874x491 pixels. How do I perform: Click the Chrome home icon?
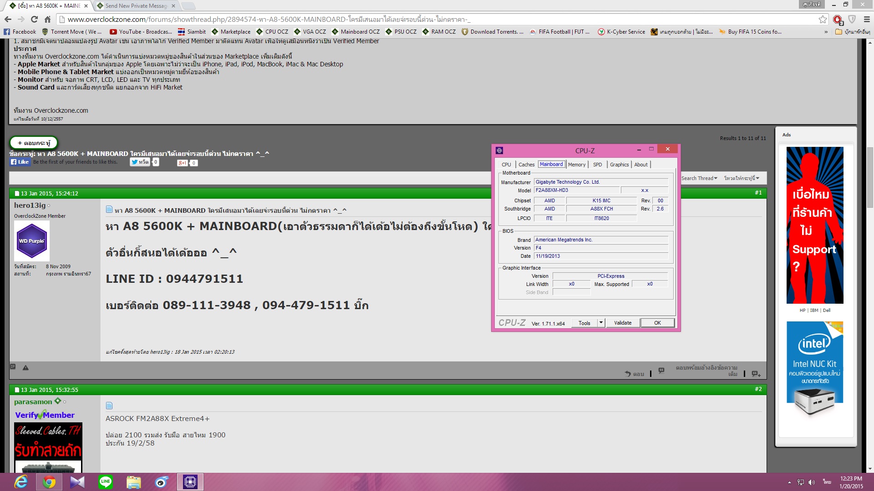click(x=47, y=19)
